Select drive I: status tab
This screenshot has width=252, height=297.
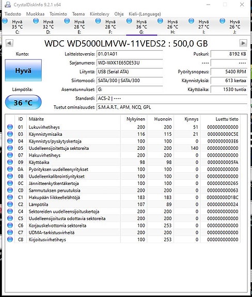pos(203,27)
